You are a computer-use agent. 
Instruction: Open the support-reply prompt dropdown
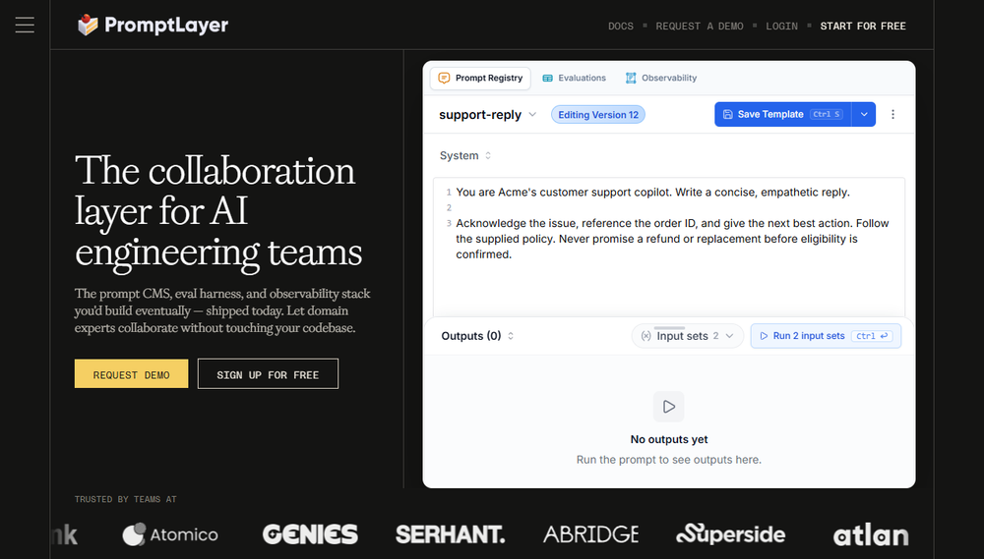[488, 115]
